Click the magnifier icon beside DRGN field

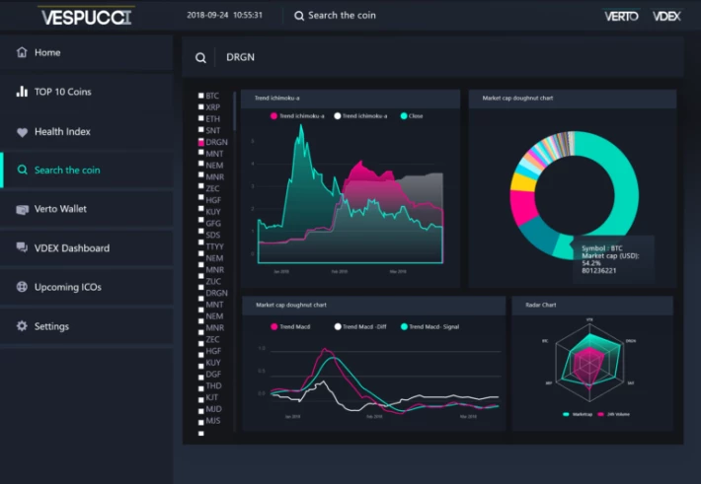click(200, 57)
